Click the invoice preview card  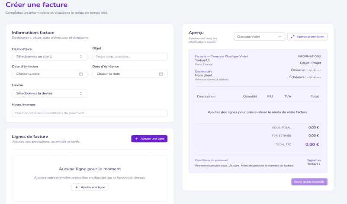point(258,110)
